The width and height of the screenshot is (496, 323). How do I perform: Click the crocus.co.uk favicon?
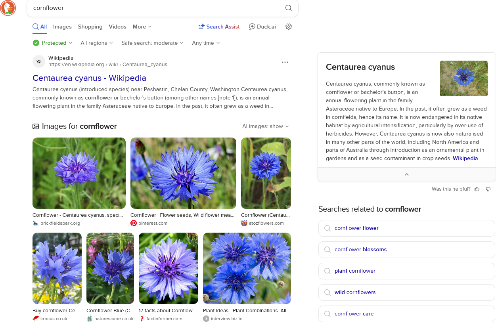(x=36, y=319)
